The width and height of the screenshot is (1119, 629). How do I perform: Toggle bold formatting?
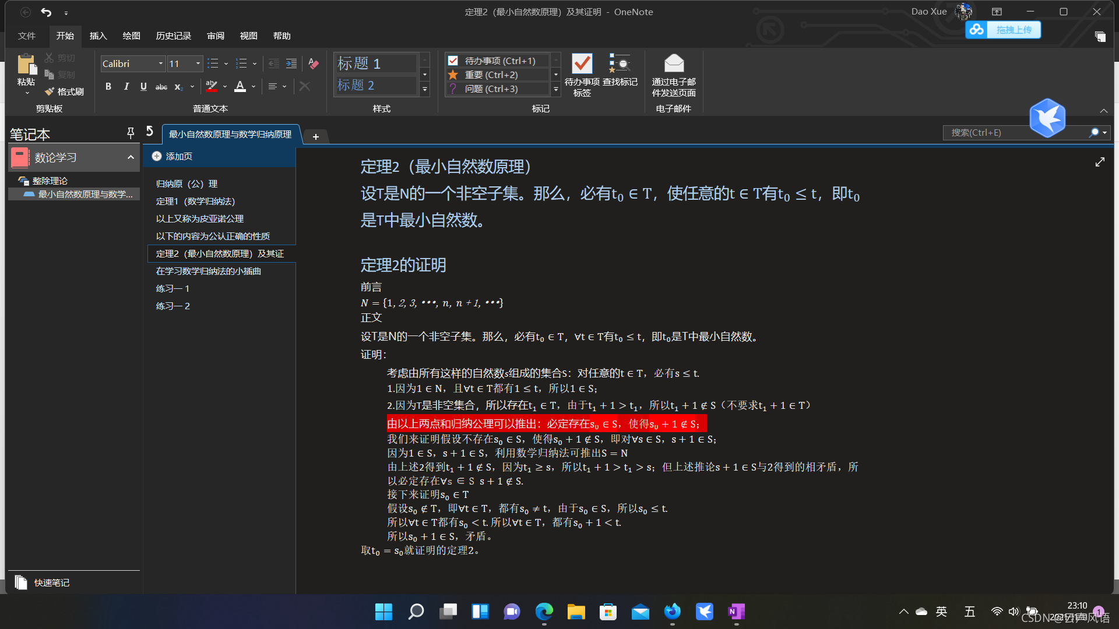[108, 86]
